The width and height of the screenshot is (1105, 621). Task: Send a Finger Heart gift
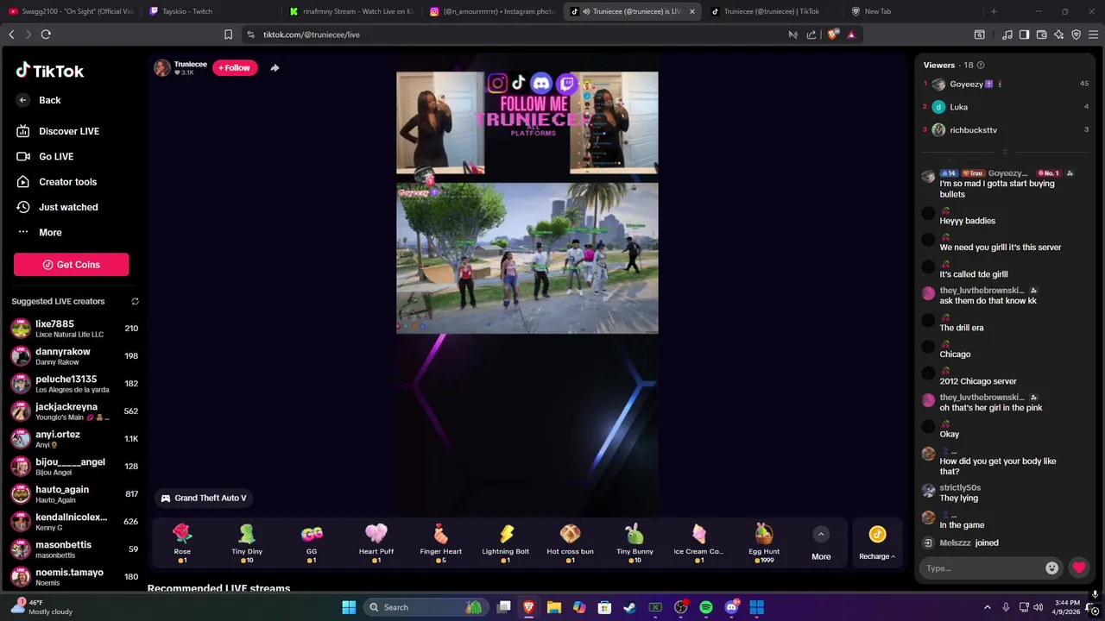[441, 543]
